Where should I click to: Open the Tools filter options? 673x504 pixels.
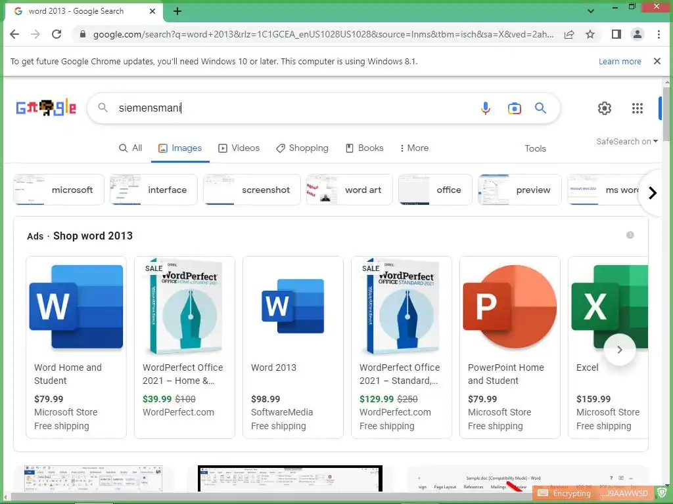coord(535,149)
